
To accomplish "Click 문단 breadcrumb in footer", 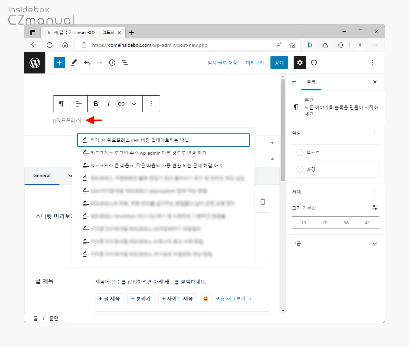I will click(x=54, y=318).
